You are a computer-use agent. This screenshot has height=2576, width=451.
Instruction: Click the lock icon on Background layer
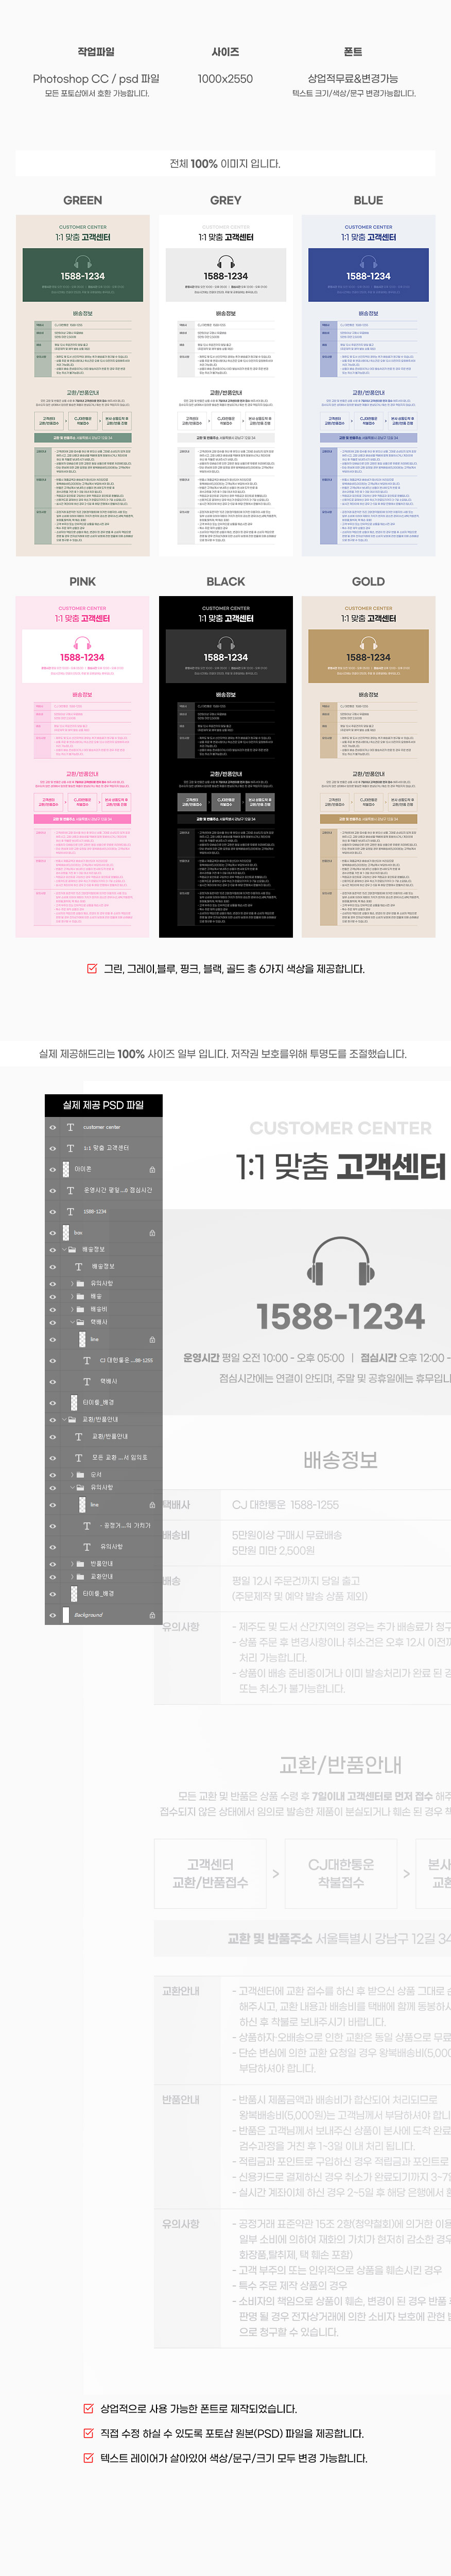152,1614
